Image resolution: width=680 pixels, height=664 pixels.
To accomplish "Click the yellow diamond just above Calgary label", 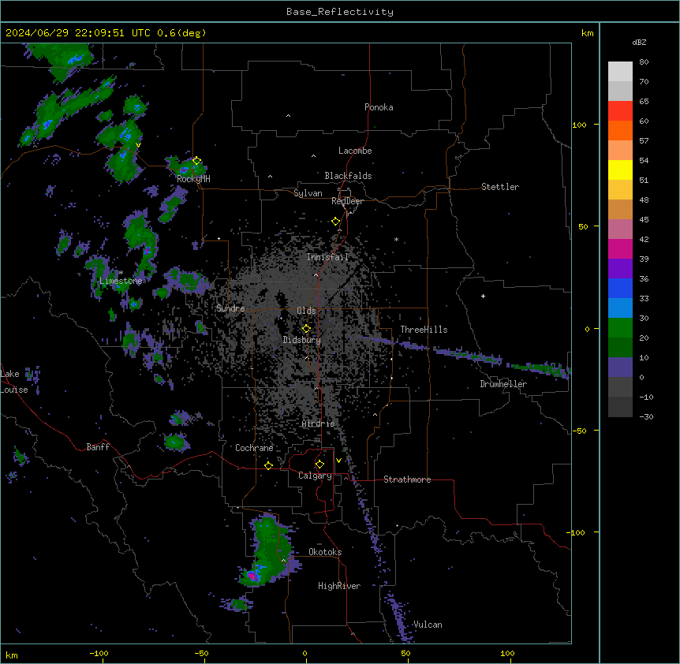I will pyautogui.click(x=319, y=464).
